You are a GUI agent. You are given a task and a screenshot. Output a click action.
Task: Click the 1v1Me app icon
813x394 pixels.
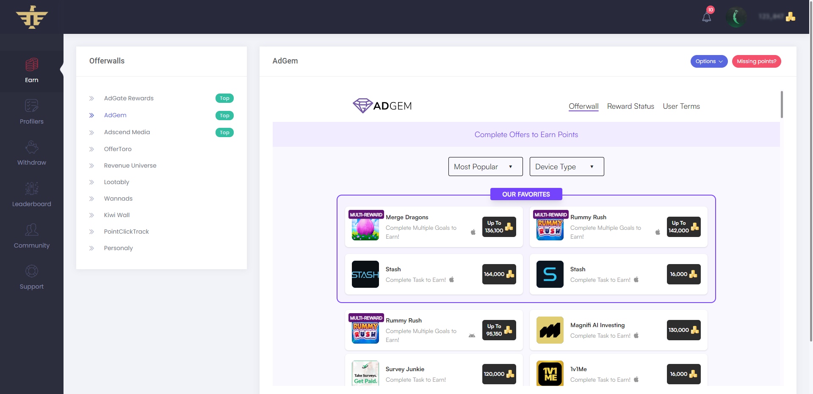550,373
